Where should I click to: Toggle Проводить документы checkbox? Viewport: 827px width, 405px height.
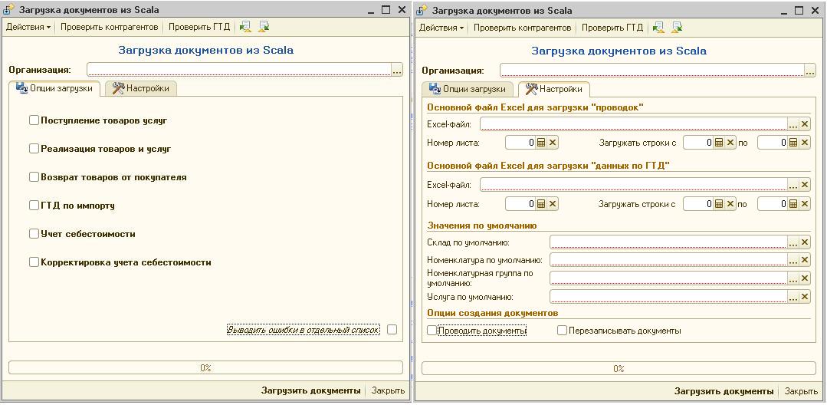(432, 331)
